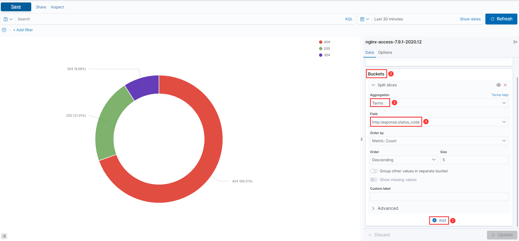Switch query language via KQL
This screenshot has height=241, width=519.
click(349, 19)
